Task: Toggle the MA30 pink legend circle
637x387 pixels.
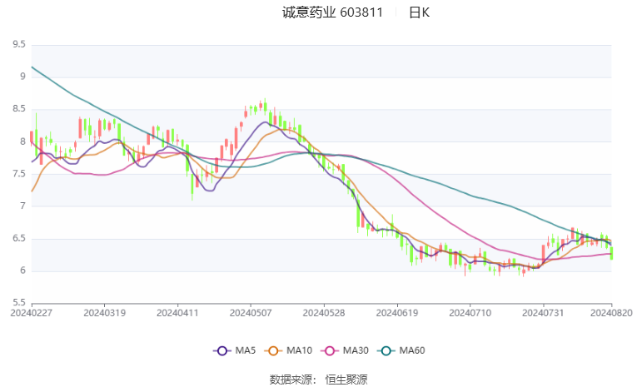Action: [x=330, y=351]
